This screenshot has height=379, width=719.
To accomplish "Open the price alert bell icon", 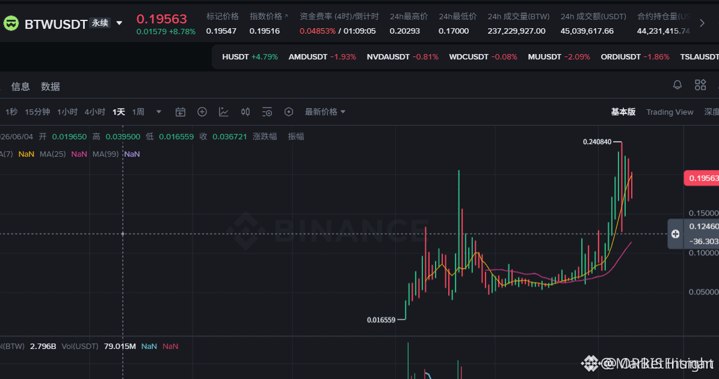I will [677, 85].
